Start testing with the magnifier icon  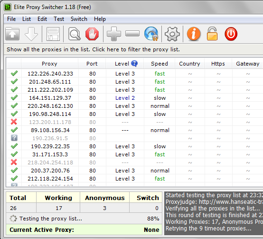click(x=75, y=34)
